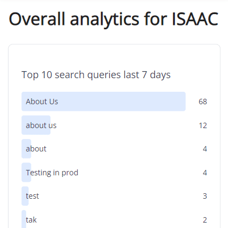Image resolution: width=228 pixels, height=228 pixels.
Task: Select the "Testing in prod" query label
Action: tap(52, 173)
